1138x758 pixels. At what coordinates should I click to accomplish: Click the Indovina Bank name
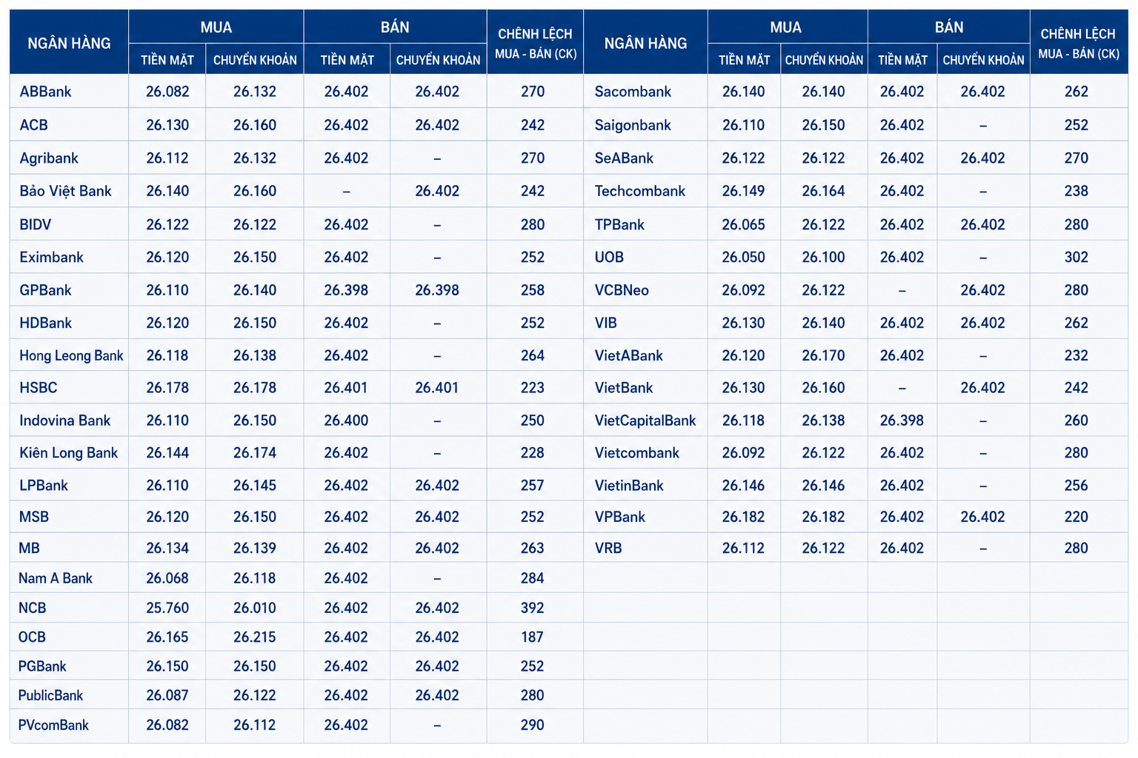64,420
